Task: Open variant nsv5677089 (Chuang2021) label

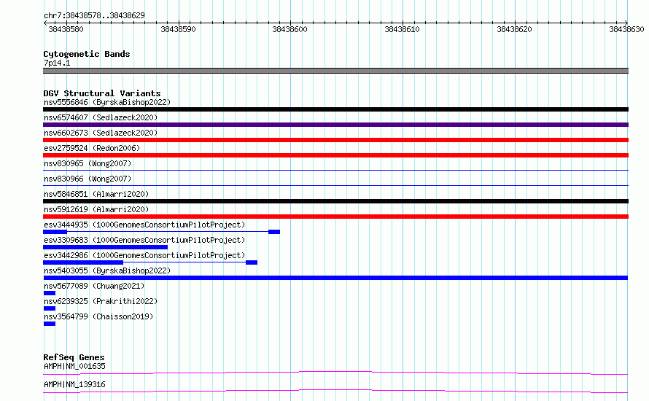Action: click(94, 286)
